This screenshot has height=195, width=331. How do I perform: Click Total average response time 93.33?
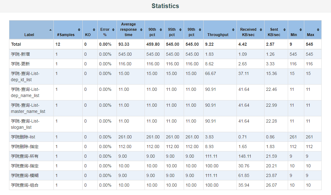(124, 44)
